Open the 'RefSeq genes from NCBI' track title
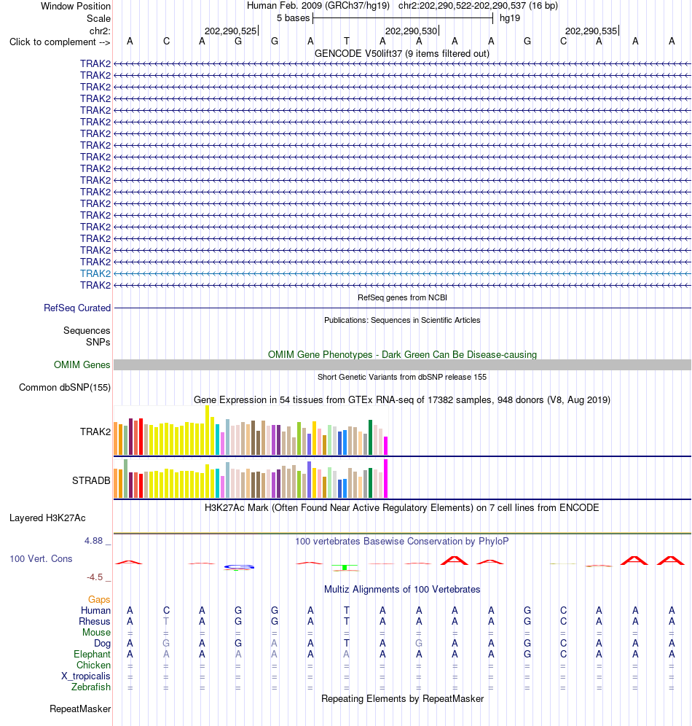 tap(402, 297)
